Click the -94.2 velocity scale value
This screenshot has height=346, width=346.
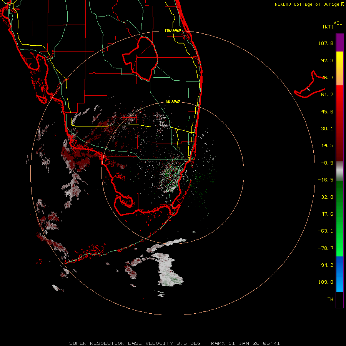click(x=326, y=265)
